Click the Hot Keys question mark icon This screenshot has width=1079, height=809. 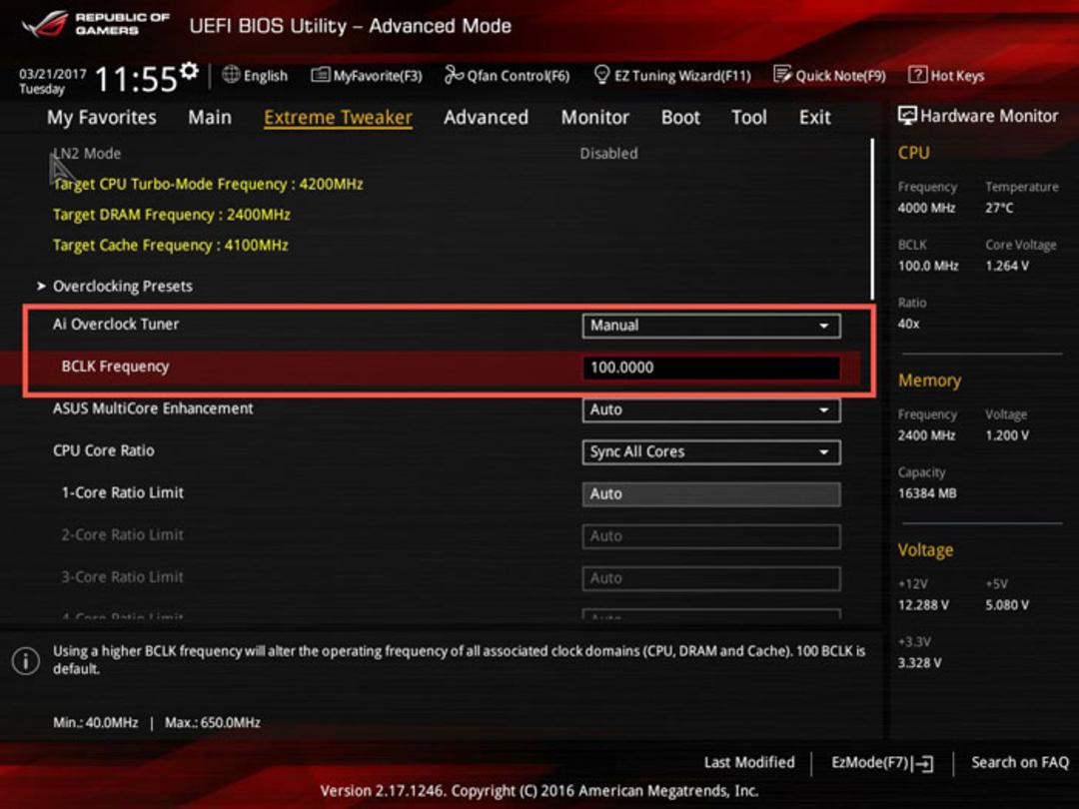pyautogui.click(x=917, y=75)
